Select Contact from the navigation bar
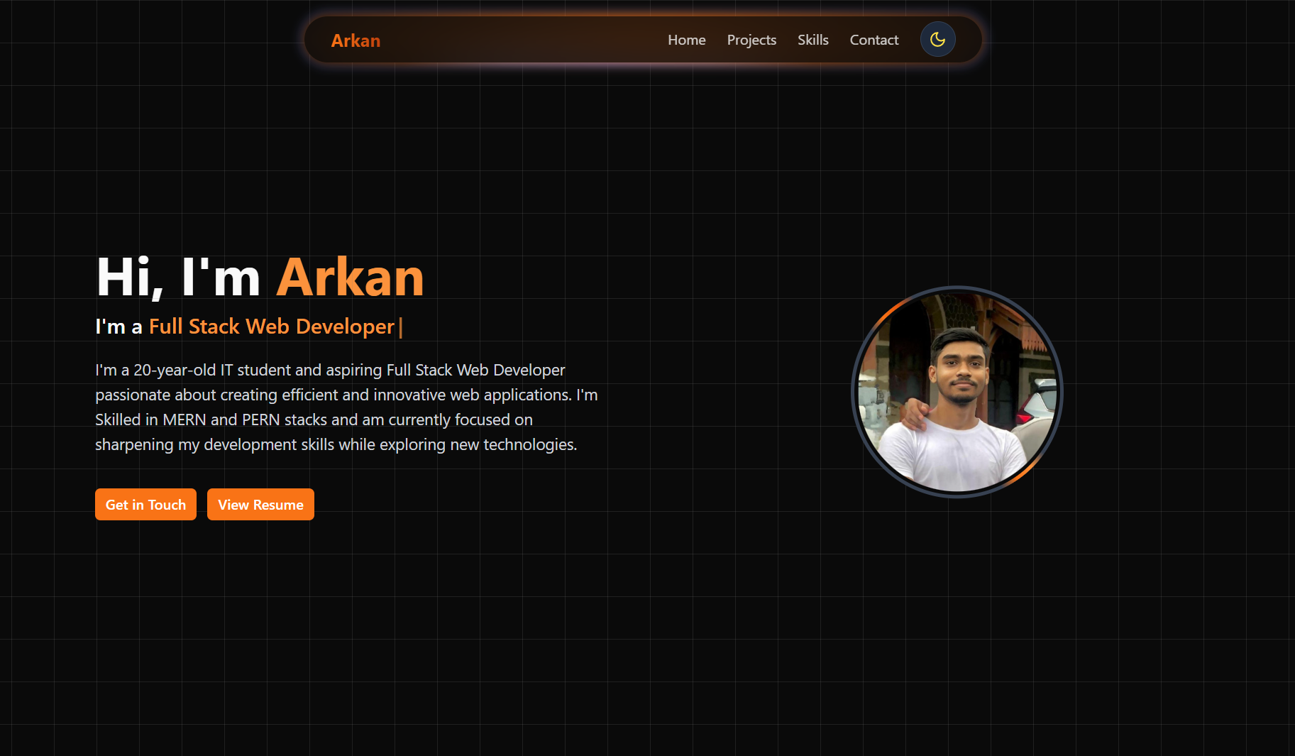 (874, 40)
